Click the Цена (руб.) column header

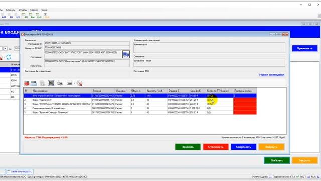click(x=197, y=90)
